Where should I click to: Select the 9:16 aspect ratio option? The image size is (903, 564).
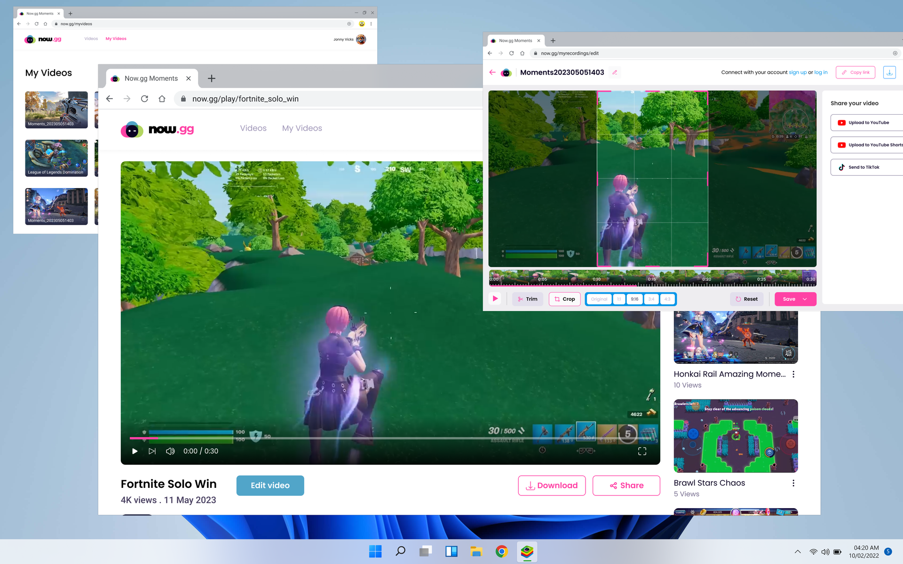[634, 299]
